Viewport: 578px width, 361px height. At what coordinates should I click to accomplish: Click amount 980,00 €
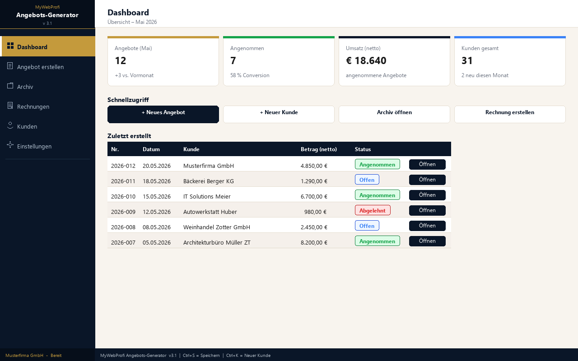(x=315, y=212)
